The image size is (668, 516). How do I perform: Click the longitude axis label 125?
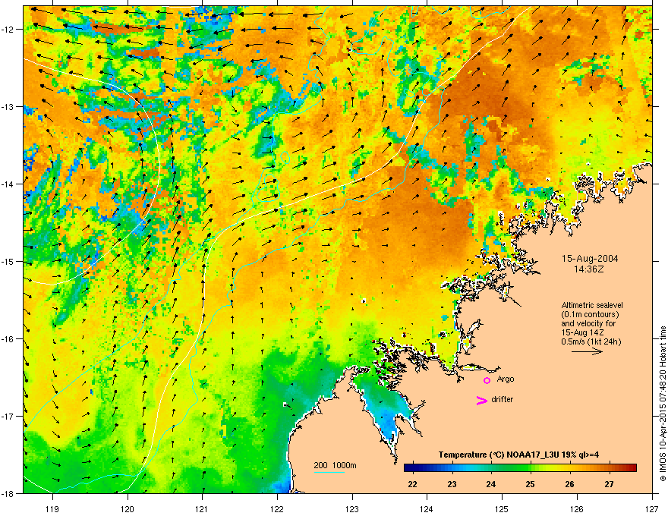click(503, 508)
